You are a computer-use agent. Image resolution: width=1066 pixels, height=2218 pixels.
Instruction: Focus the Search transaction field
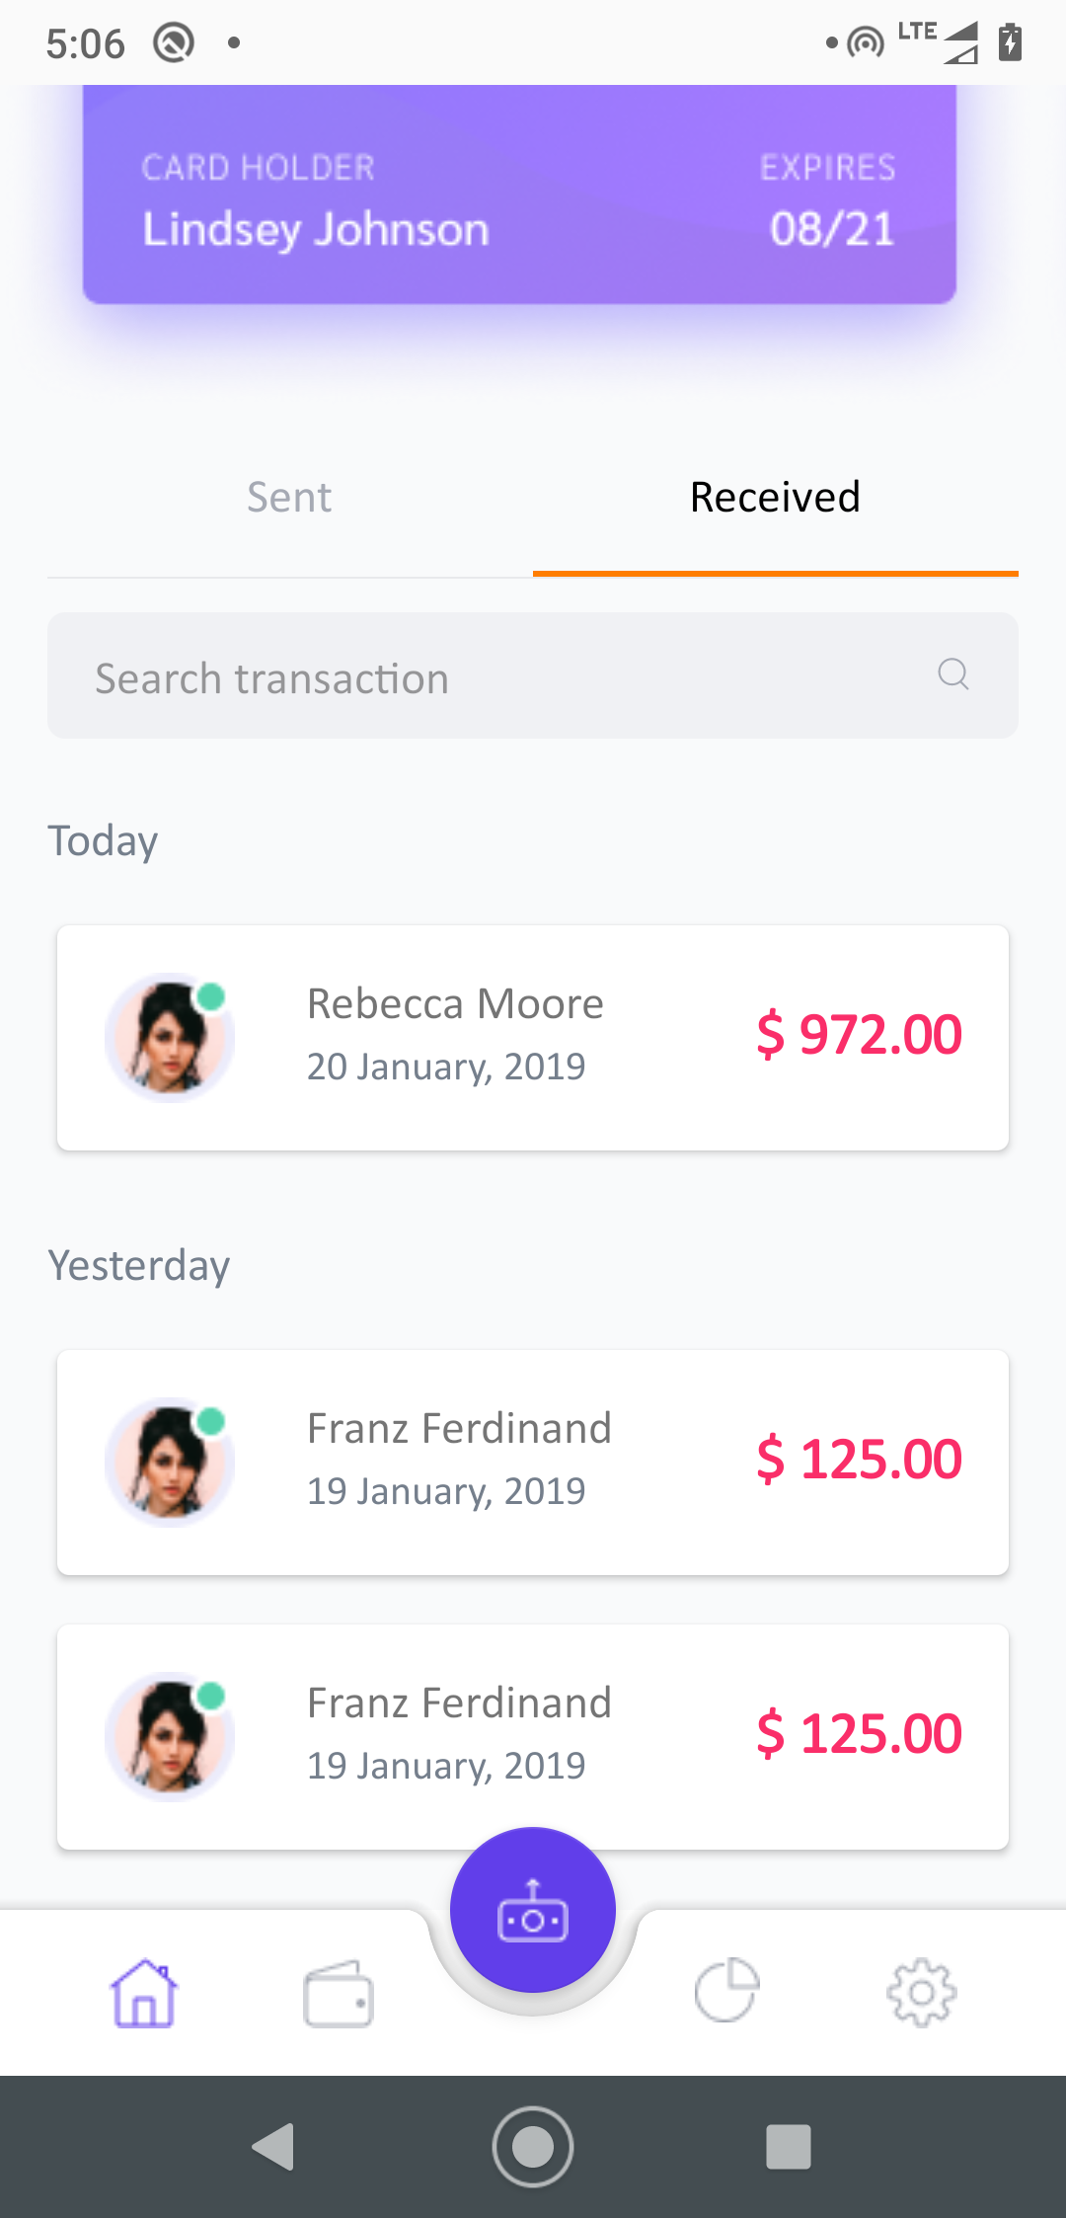(533, 675)
